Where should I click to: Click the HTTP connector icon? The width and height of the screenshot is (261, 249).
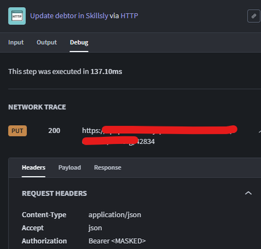point(17,16)
